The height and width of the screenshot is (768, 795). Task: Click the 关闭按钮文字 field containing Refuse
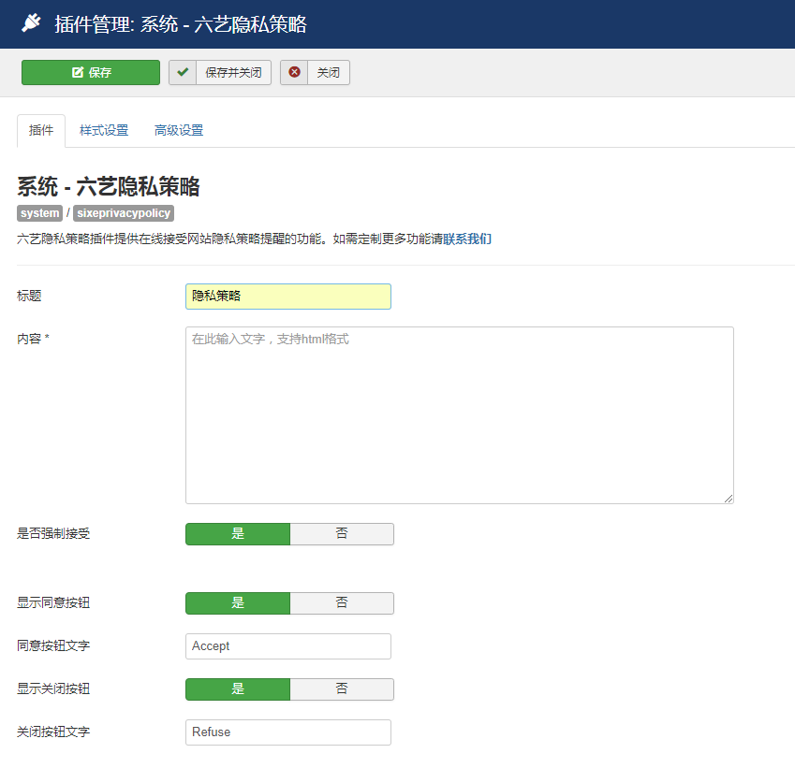tap(288, 732)
